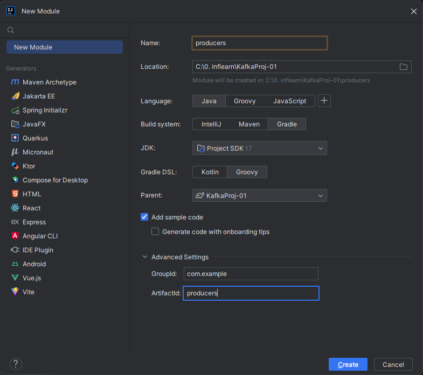Close the New Module dialog

point(414,11)
